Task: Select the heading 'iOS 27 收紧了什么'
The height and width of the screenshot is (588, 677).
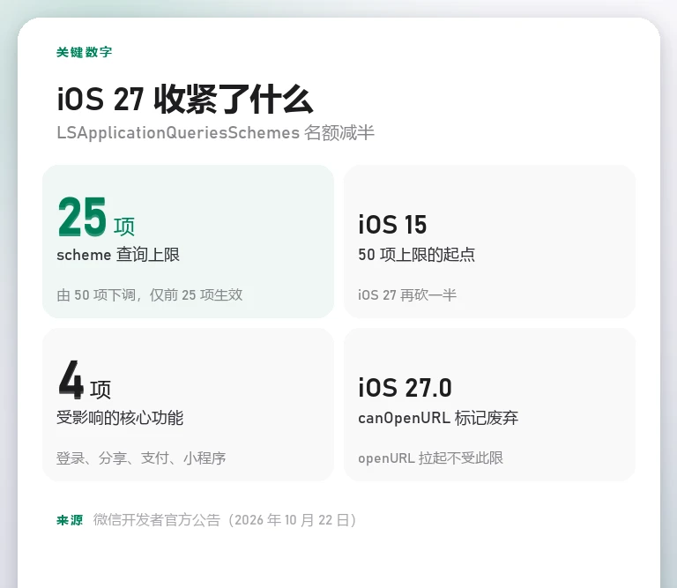Action: pos(185,100)
